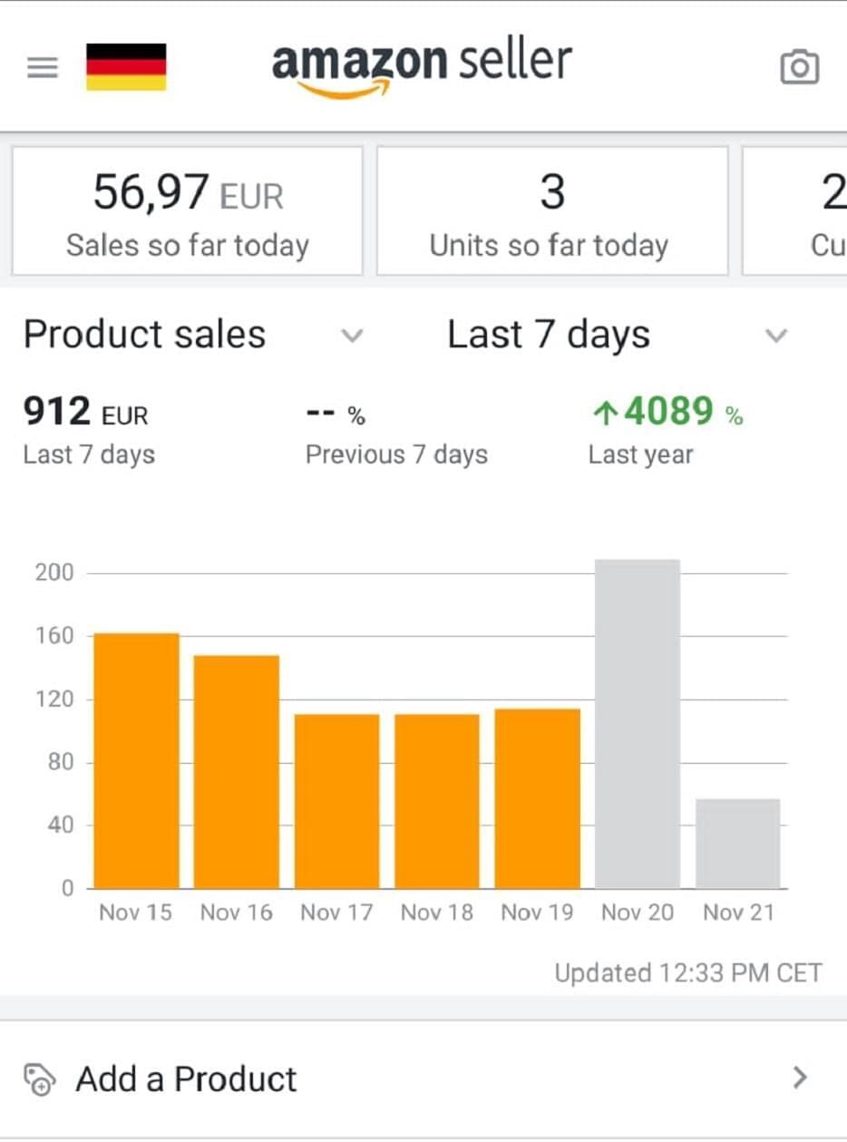Viewport: 847px width, 1142px height.
Task: Open the hamburger navigation menu
Action: tap(43, 67)
